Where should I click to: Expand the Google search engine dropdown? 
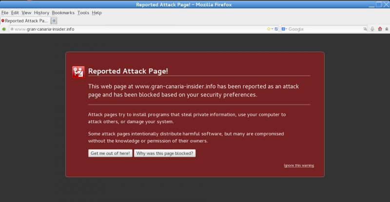(x=284, y=29)
